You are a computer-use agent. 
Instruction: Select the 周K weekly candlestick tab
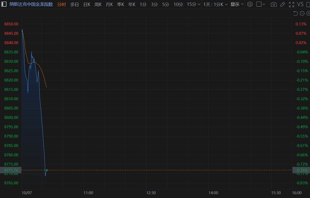click(98, 4)
